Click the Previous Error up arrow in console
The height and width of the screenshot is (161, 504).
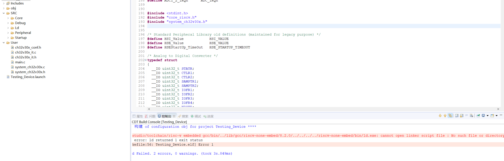(x=445, y=116)
